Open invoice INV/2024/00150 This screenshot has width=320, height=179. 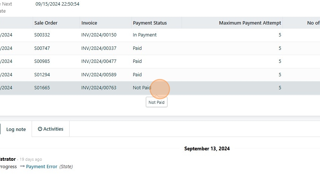[99, 35]
